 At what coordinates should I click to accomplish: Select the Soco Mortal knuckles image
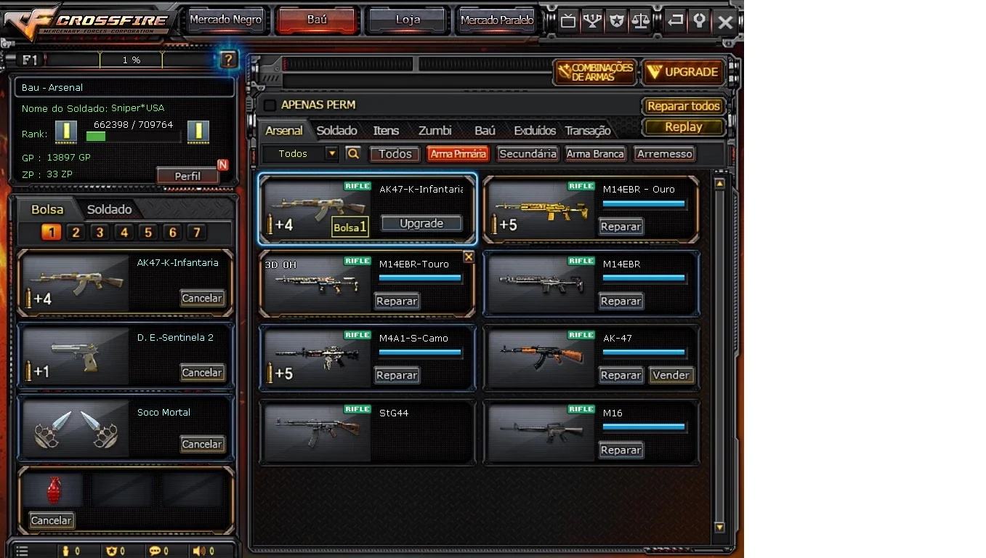[76, 429]
